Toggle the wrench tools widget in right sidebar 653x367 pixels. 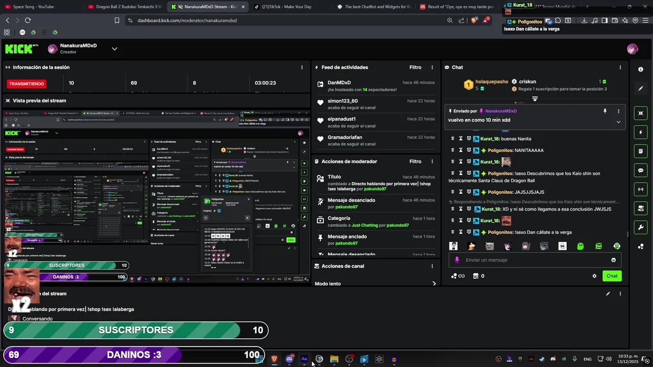coord(640,227)
